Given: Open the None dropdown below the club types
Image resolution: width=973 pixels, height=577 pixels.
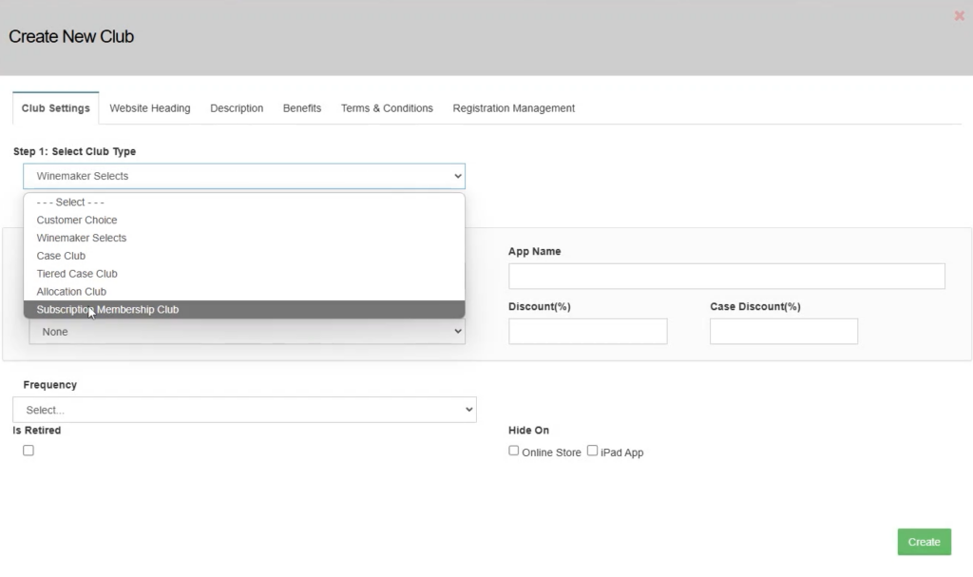Looking at the screenshot, I should tap(244, 331).
